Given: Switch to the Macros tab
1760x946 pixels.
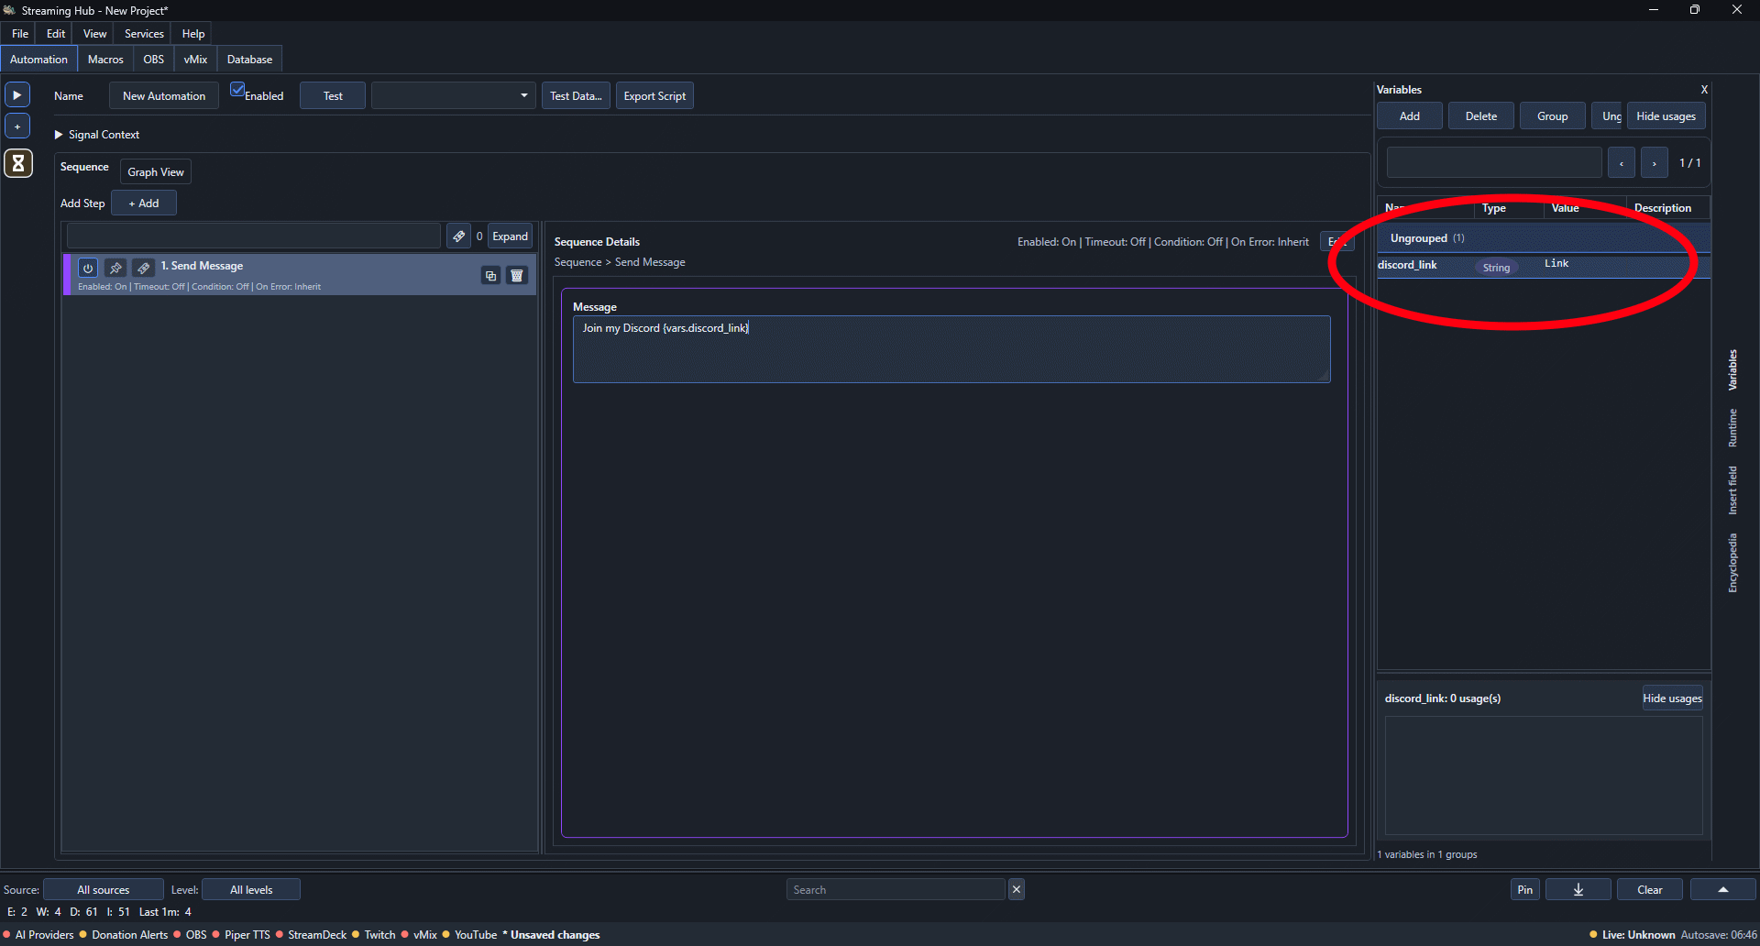Looking at the screenshot, I should tap(105, 59).
